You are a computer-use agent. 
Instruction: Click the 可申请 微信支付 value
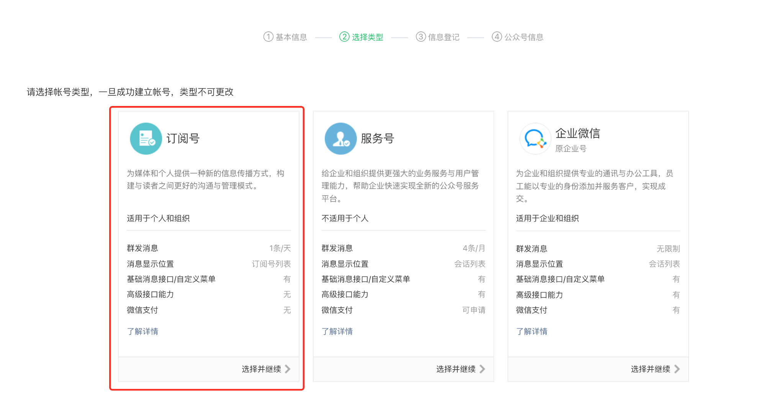point(474,310)
